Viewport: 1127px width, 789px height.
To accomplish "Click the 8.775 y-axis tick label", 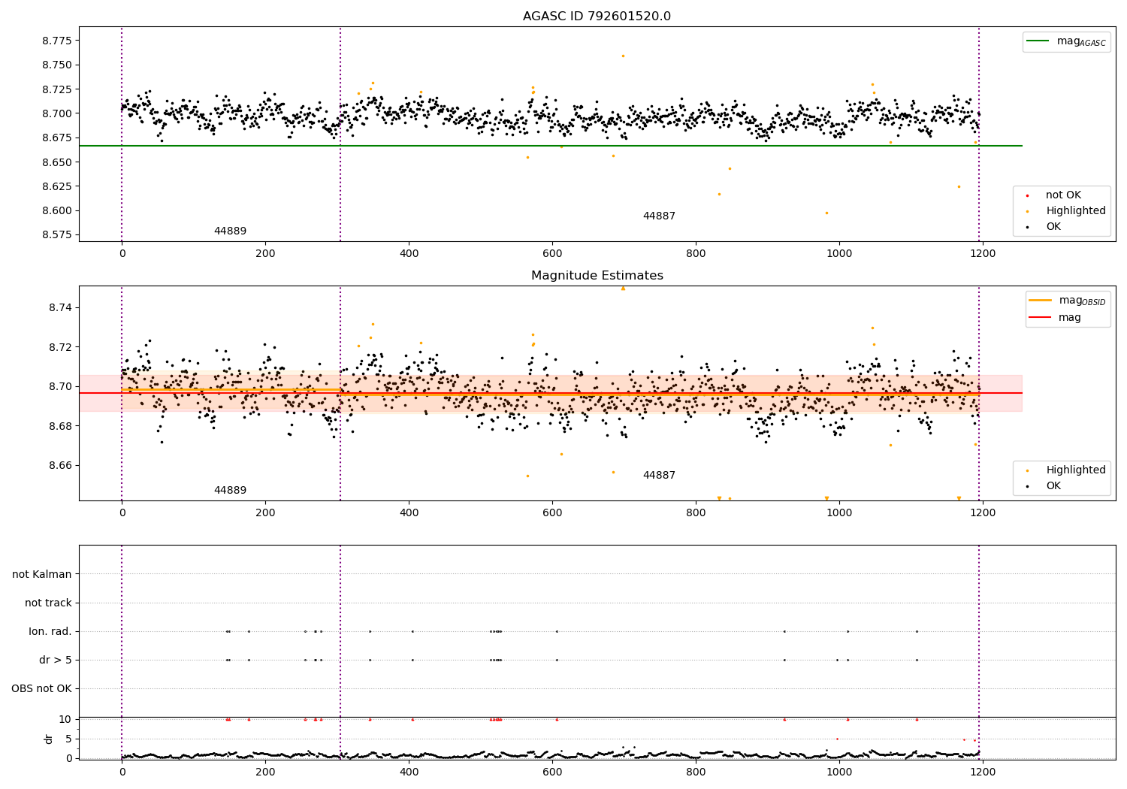I will [57, 41].
